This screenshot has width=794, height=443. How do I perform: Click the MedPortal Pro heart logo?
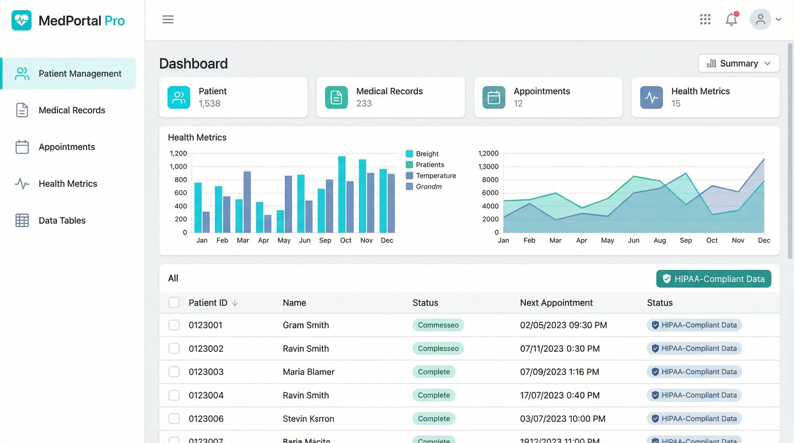tap(21, 20)
